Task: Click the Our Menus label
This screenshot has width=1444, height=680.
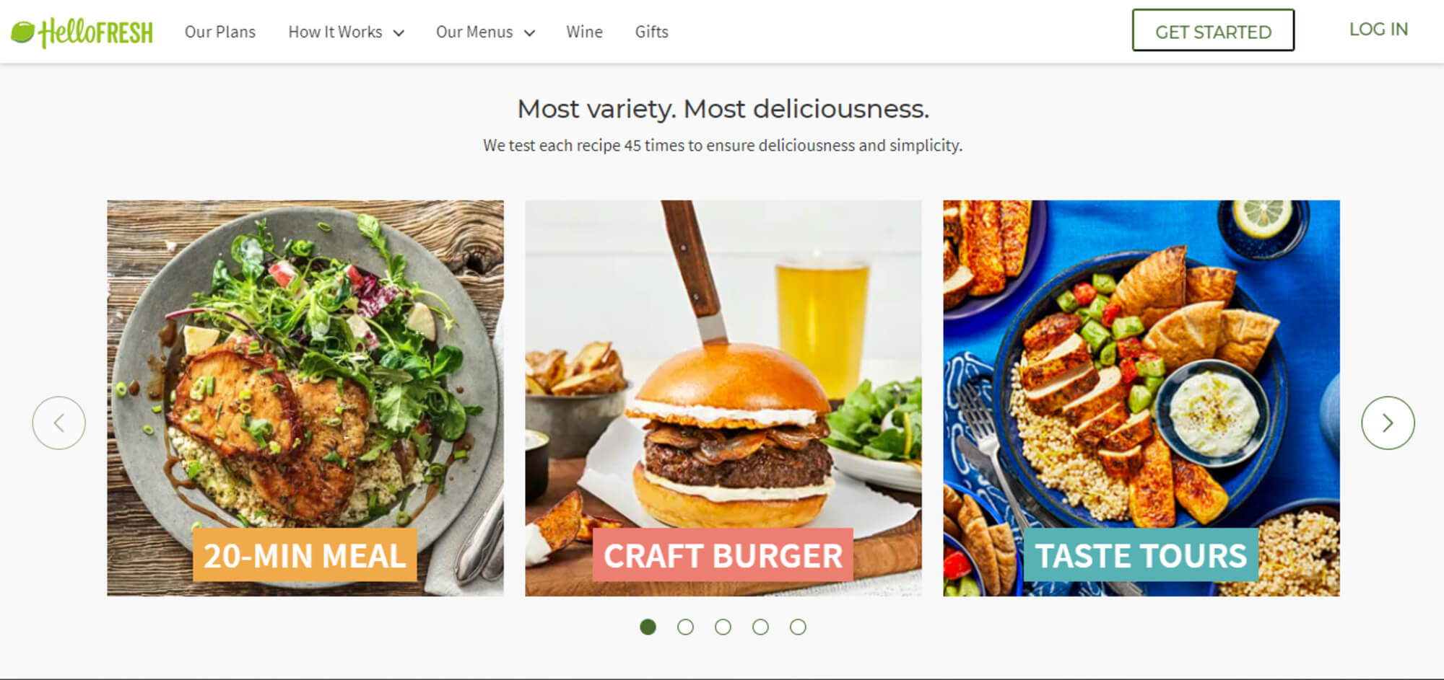Action: tap(474, 32)
